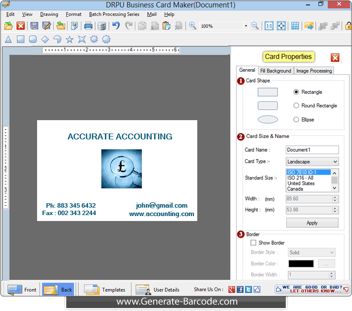
Task: Switch to the Fill Background tab
Action: (275, 71)
